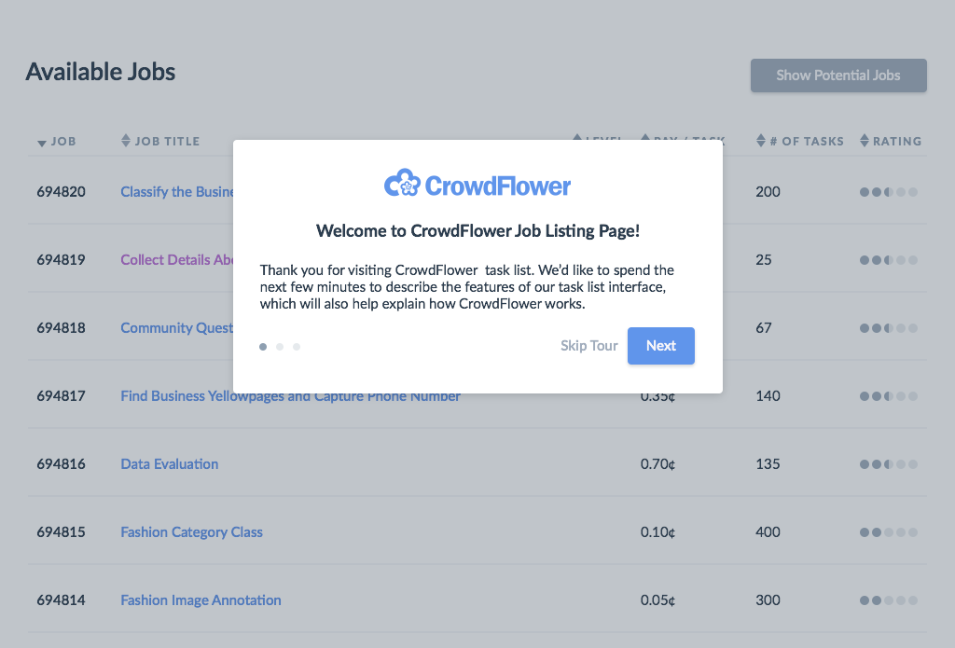Click the task count 25

[x=764, y=260]
